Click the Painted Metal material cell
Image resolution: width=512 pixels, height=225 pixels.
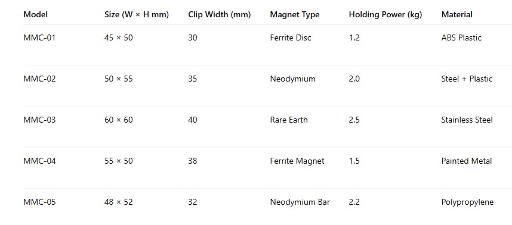tap(466, 161)
